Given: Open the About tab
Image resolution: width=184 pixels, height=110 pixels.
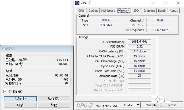Looking at the screenshot, I should 174,11.
